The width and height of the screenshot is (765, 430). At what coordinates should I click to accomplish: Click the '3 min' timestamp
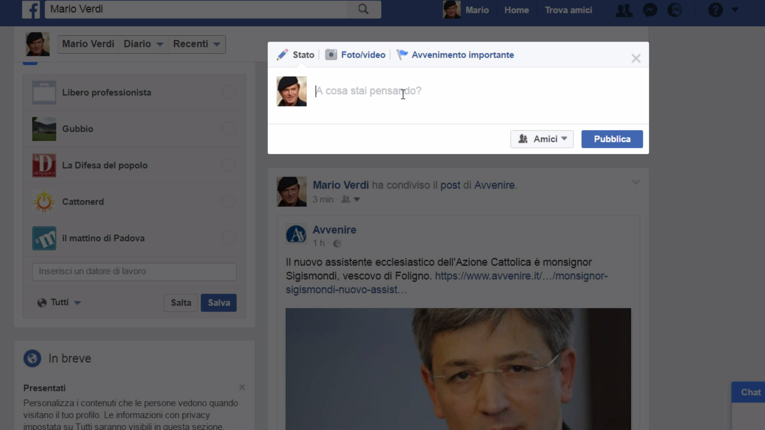(323, 199)
